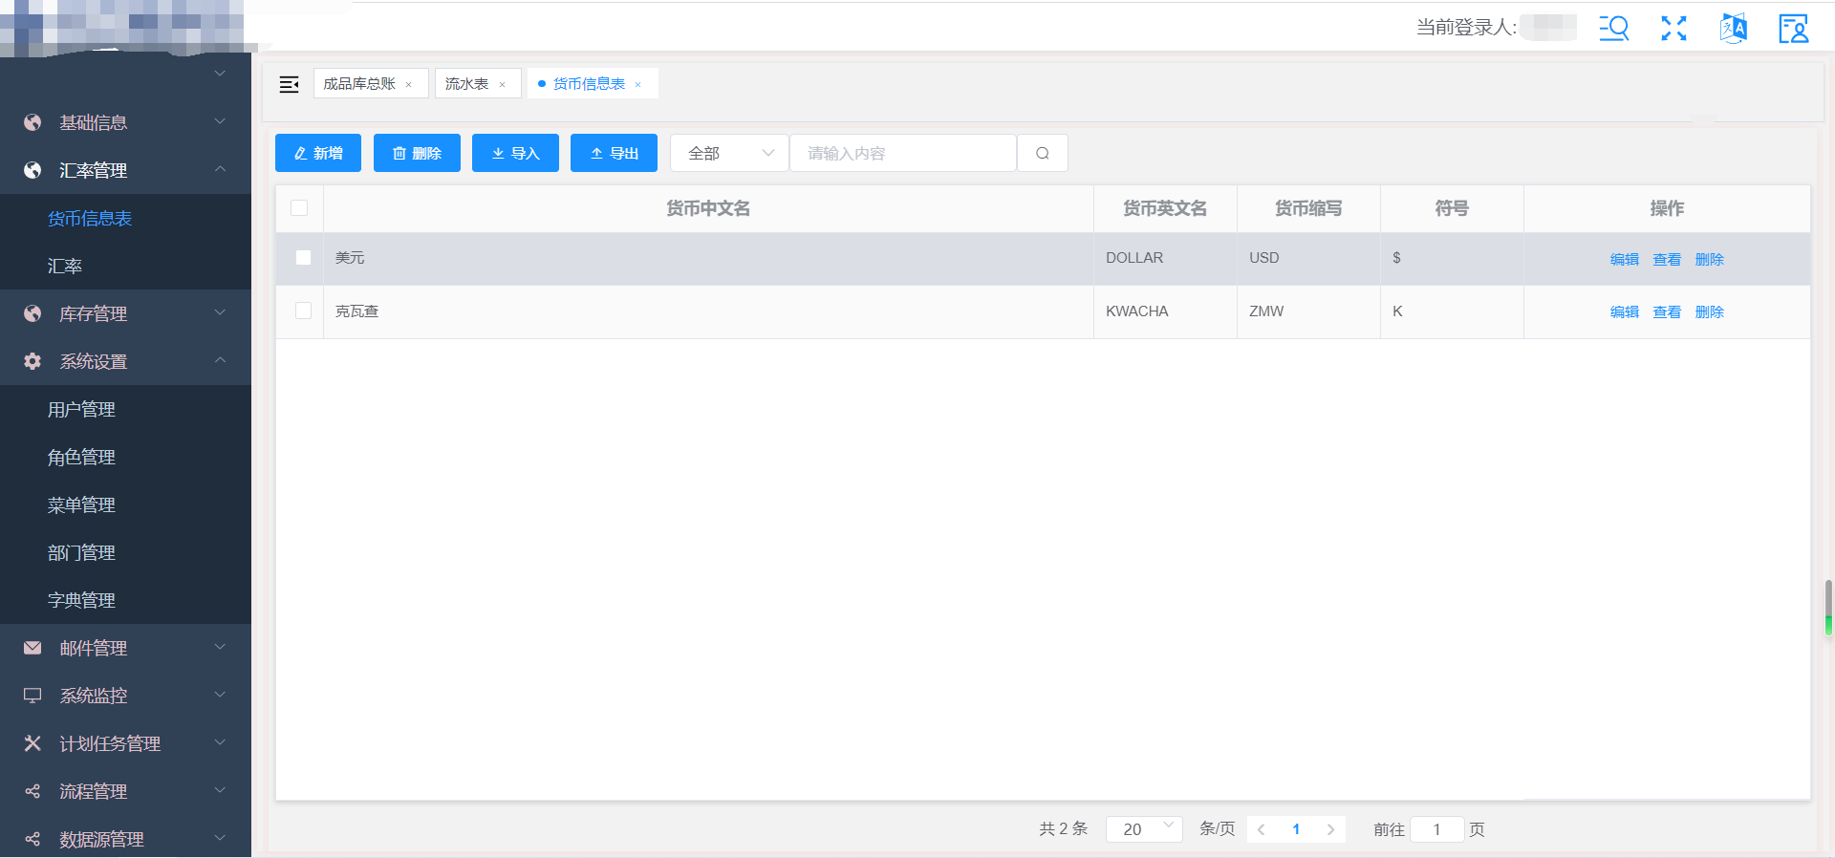Viewport: 1835px width, 858px height.
Task: Open 字典管理 in sidebar
Action: click(125, 600)
